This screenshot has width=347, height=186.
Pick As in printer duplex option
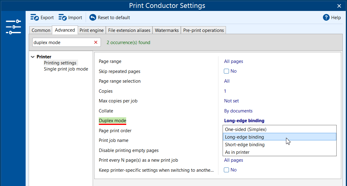237,152
